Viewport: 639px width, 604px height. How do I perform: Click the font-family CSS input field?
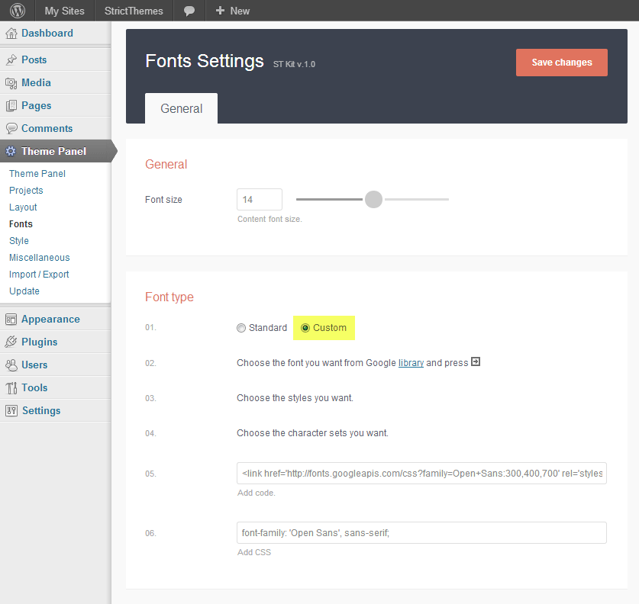421,532
